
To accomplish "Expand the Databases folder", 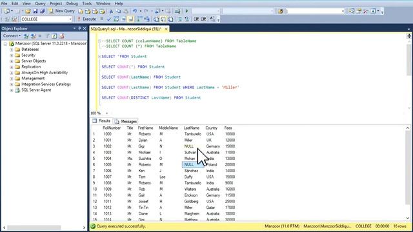I will click(12, 50).
